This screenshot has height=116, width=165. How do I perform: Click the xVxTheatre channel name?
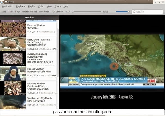click(x=45, y=49)
